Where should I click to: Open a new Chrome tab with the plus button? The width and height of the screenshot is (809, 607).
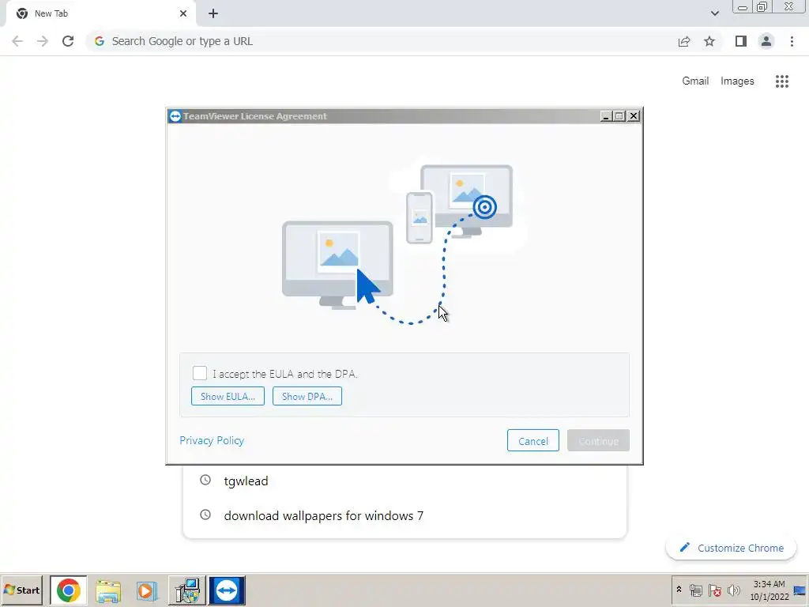point(213,13)
